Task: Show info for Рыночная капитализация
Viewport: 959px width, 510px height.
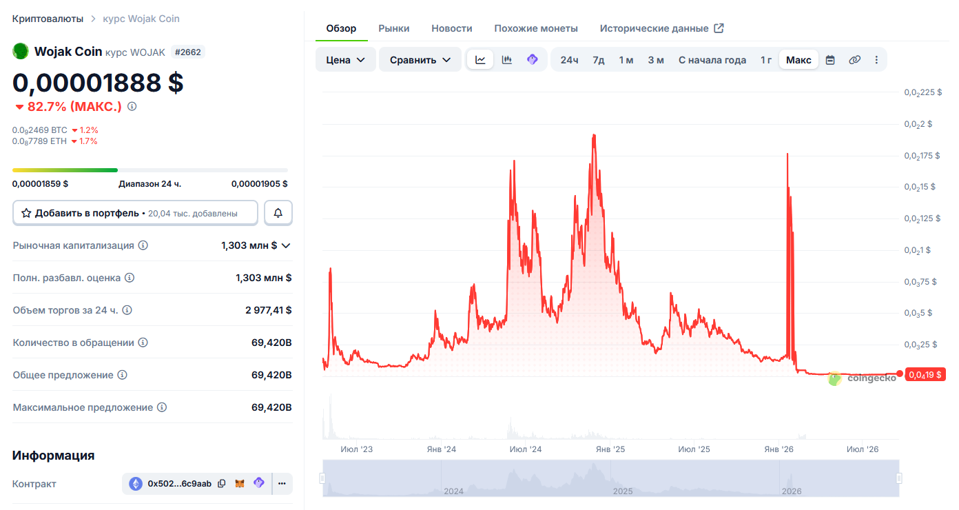Action: (x=143, y=245)
